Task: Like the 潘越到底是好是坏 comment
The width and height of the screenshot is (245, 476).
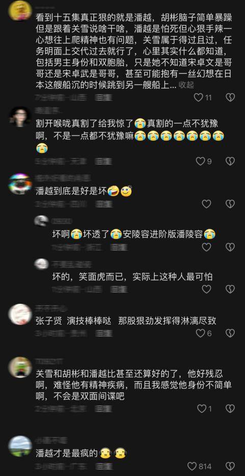Action: click(x=206, y=204)
